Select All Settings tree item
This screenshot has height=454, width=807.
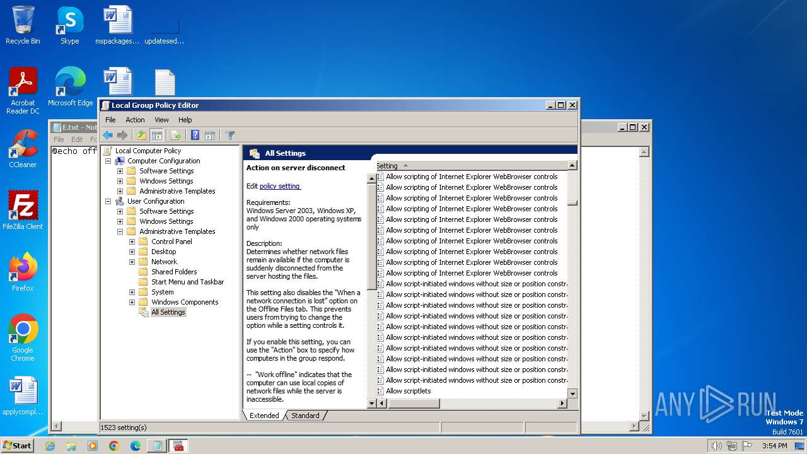coord(168,312)
